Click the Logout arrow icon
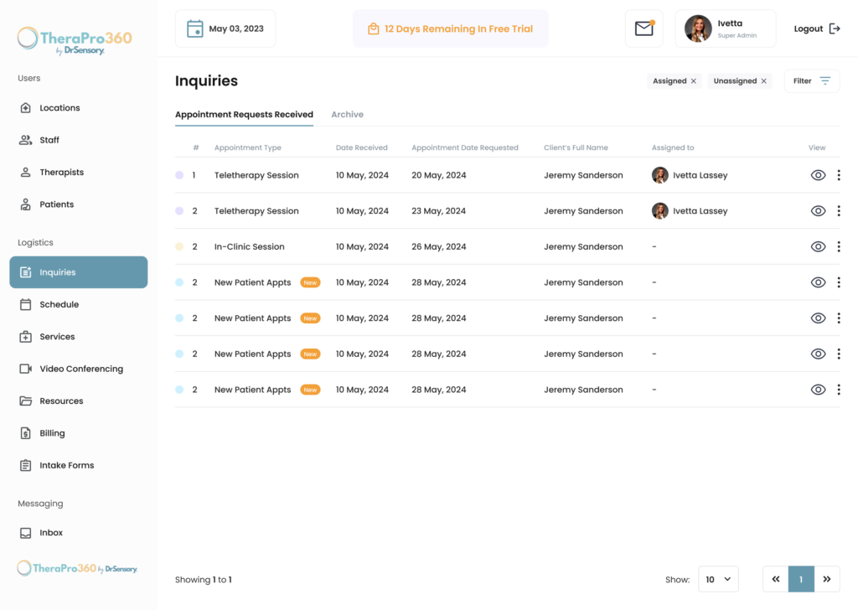This screenshot has width=858, height=610. pos(835,28)
